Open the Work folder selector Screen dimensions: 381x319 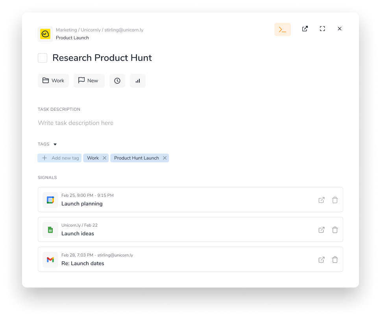click(x=53, y=81)
